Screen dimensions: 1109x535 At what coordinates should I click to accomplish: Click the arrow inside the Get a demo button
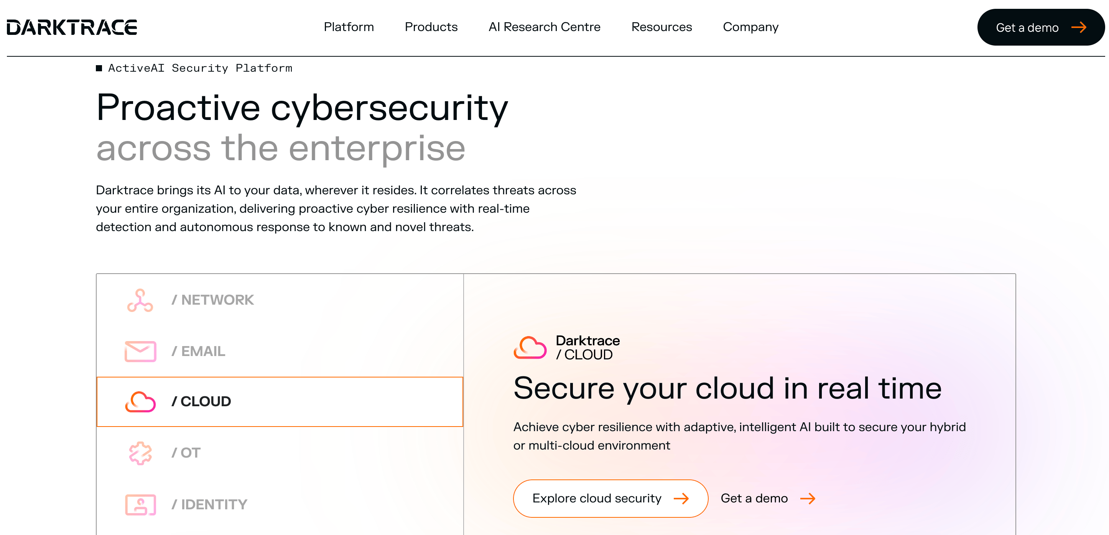(1079, 27)
